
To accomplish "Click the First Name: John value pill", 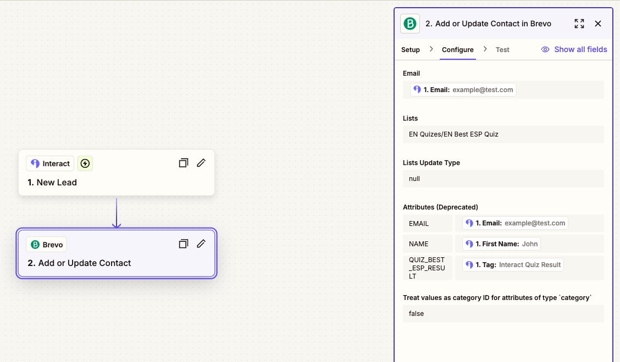I will pos(501,244).
